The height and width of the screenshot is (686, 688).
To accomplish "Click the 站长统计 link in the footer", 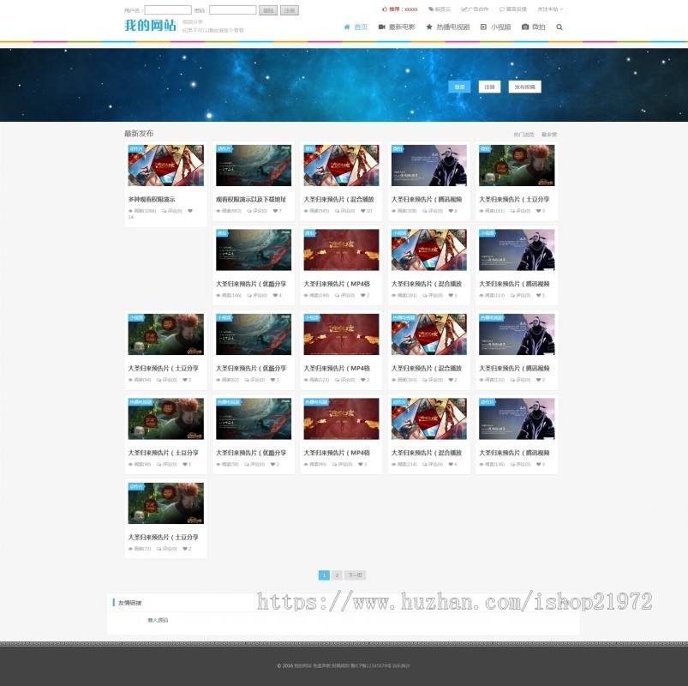I will [x=401, y=665].
